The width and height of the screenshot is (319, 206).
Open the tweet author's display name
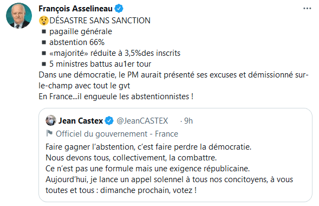(75, 9)
